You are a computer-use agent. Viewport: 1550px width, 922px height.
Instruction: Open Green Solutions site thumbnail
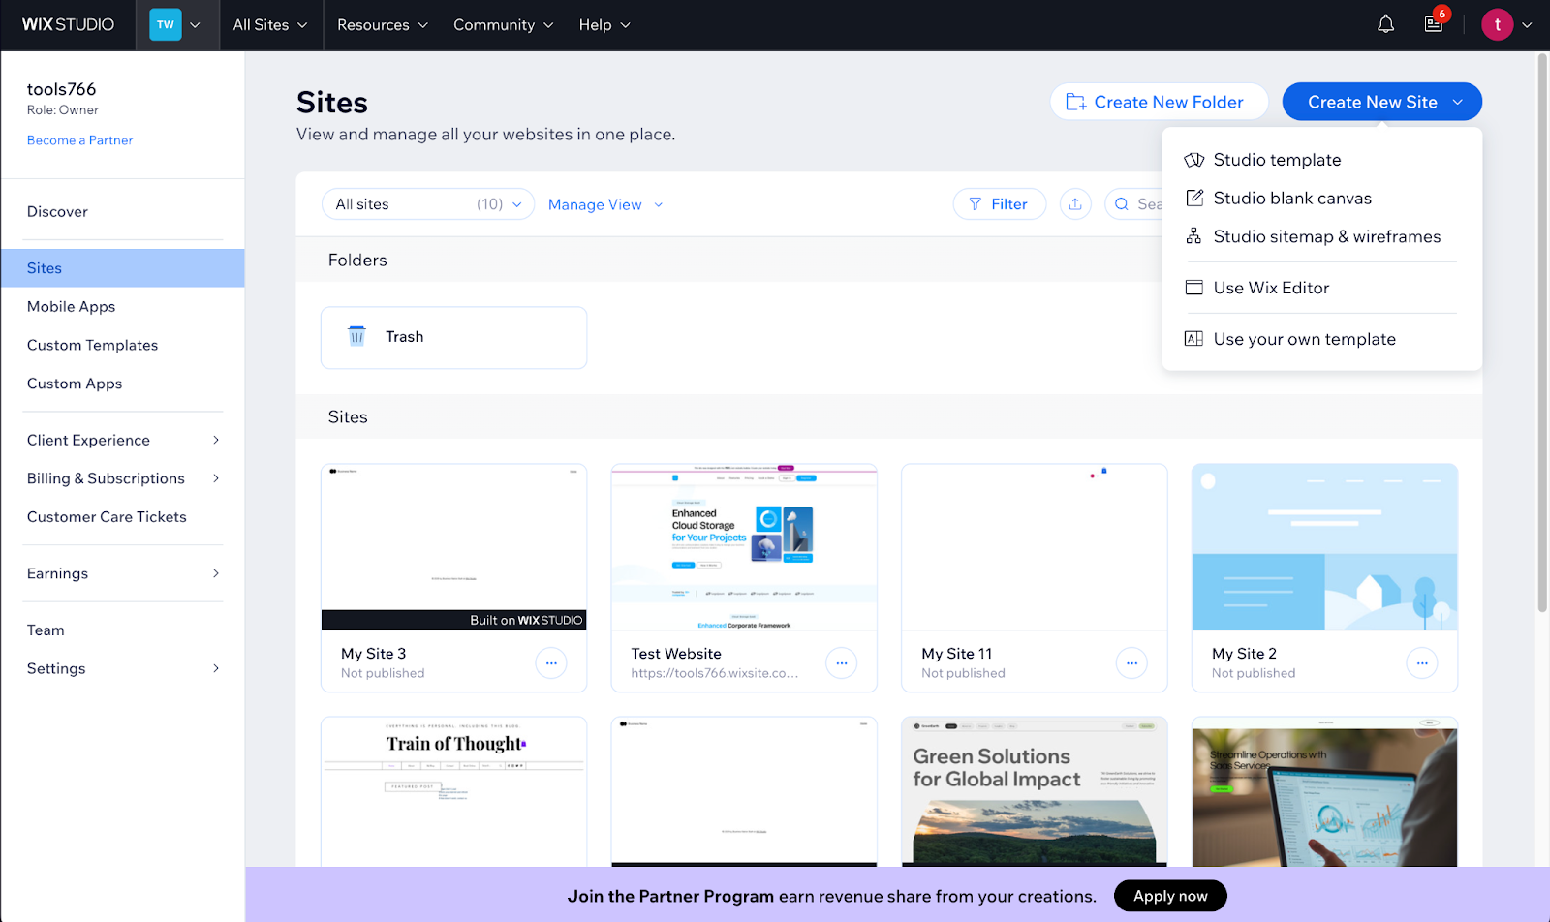1035,792
